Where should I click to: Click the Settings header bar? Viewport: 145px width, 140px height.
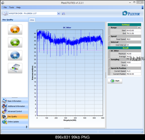[x=124, y=25]
